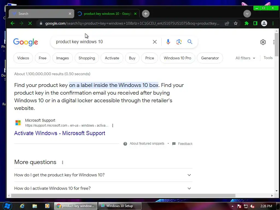Click scroll down arrow on vertical scrollbar
The height and width of the screenshot is (210, 280).
point(276,191)
